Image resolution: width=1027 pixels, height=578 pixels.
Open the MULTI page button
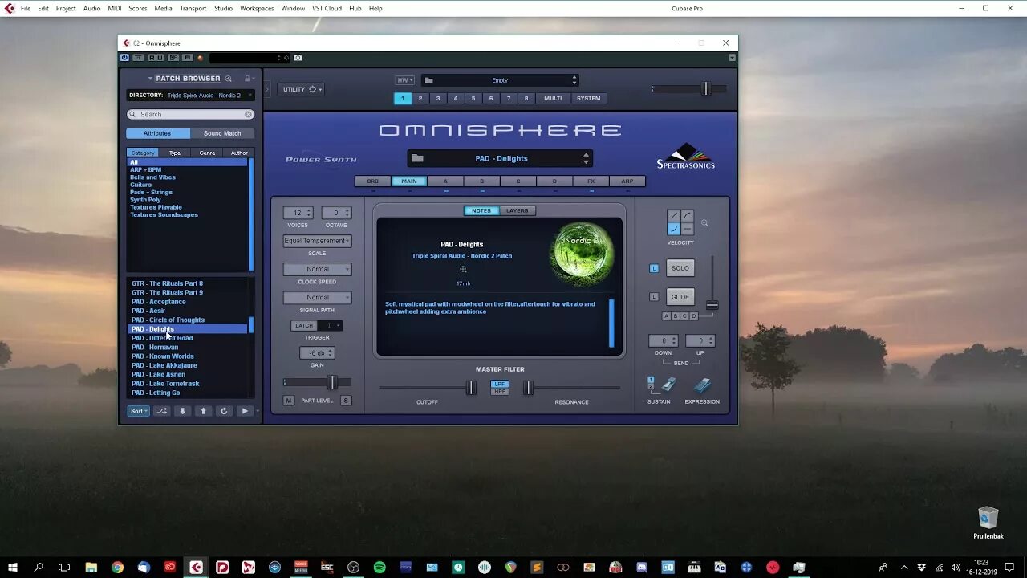pyautogui.click(x=553, y=98)
